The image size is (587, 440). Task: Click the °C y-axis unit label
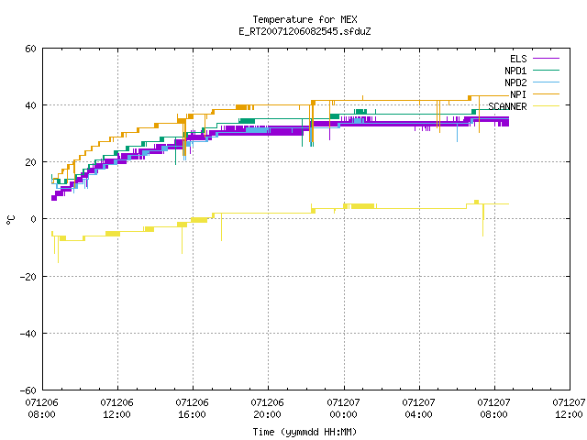(10, 220)
